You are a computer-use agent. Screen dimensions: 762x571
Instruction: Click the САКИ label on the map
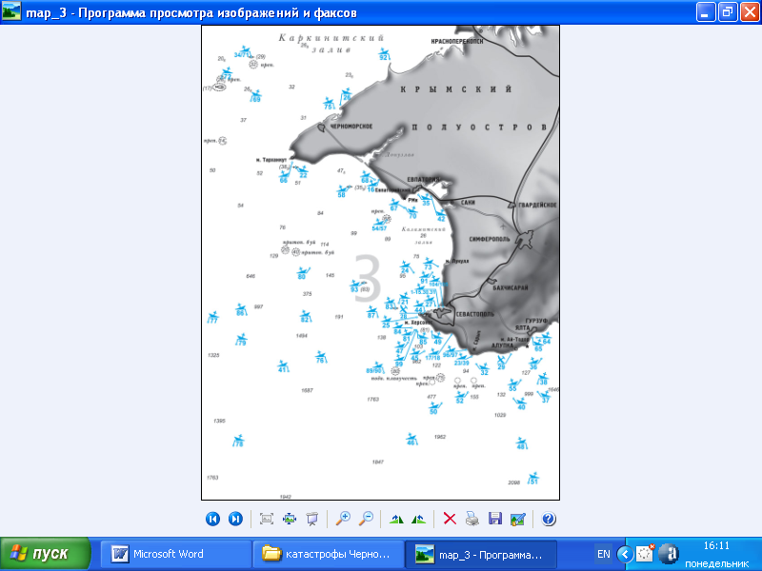[468, 202]
